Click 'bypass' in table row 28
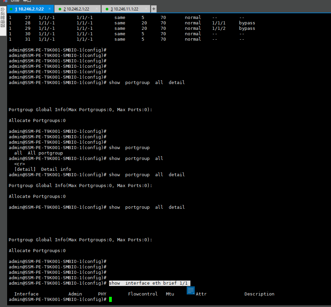Screen dimensions: 331x307 (247, 23)
